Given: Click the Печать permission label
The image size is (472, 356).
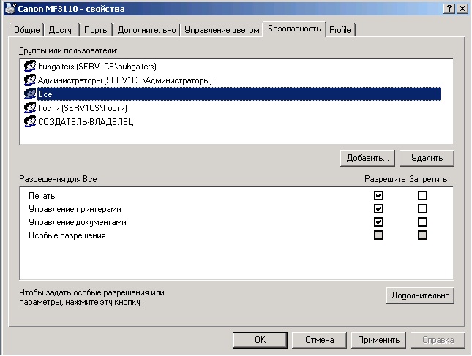Looking at the screenshot, I should [42, 196].
